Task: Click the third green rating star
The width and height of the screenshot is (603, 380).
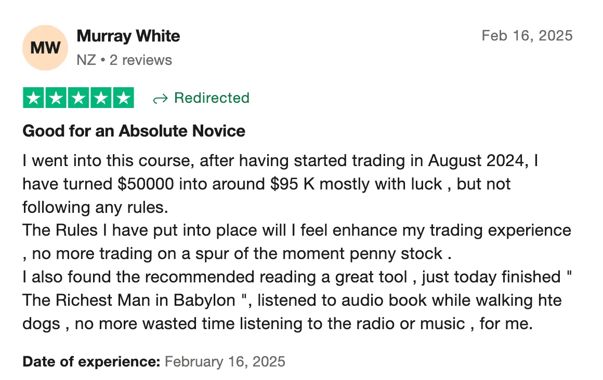Action: pyautogui.click(x=78, y=98)
